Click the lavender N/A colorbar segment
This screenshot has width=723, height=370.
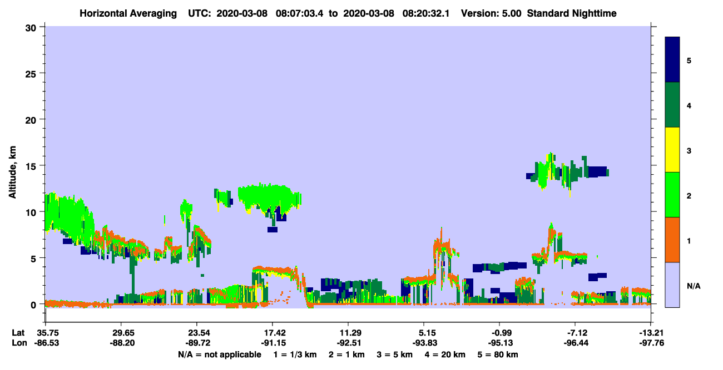672,285
